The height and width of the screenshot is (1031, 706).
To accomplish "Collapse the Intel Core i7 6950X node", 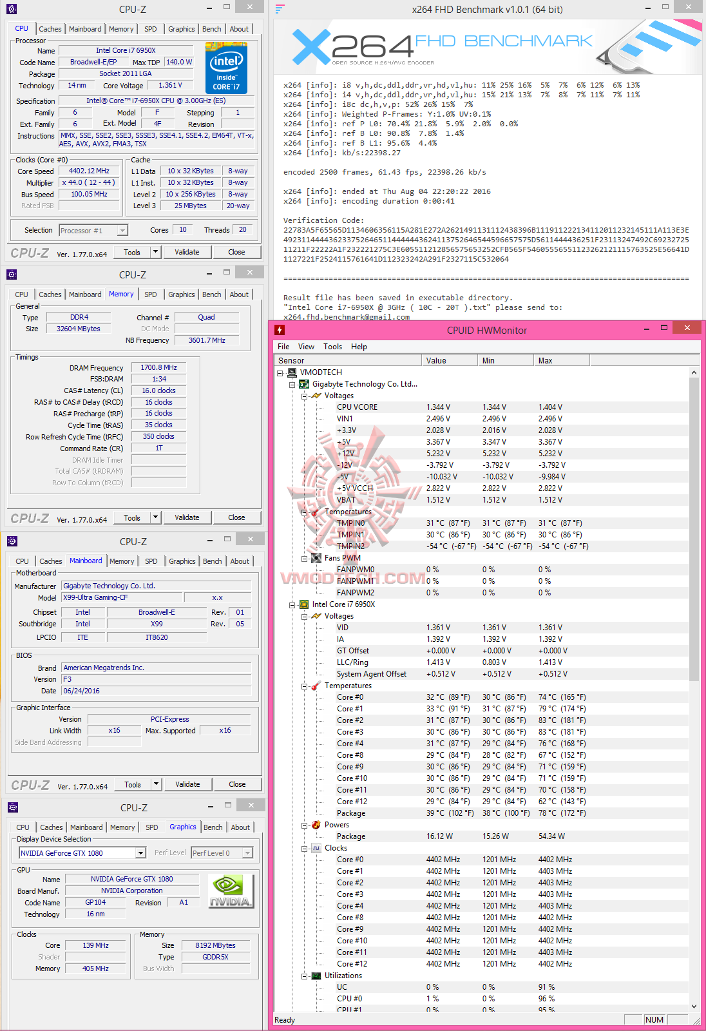I will coord(292,605).
